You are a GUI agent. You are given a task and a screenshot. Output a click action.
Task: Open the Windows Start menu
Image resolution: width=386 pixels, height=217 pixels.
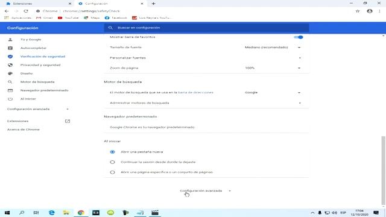pos(7,213)
